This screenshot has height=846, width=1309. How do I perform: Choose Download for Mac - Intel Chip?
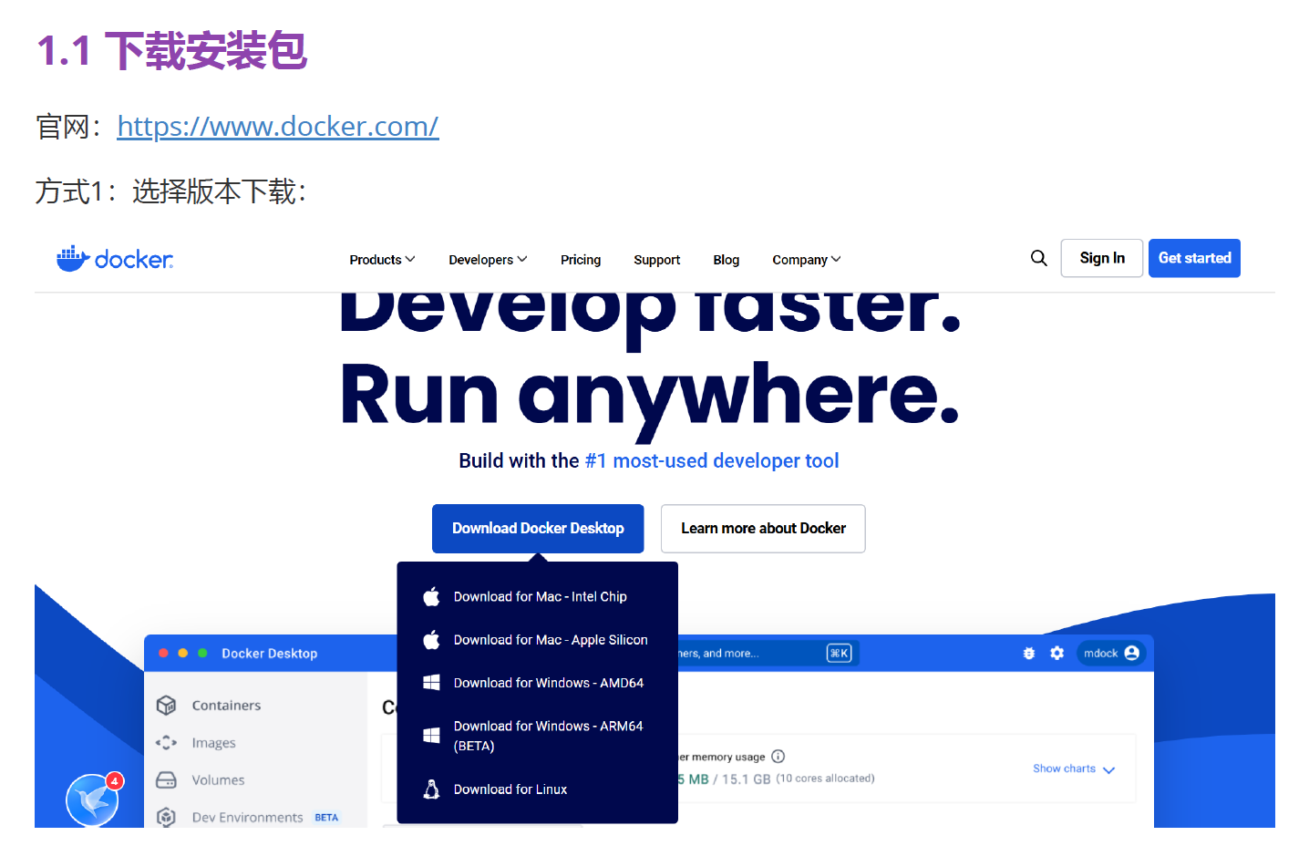click(x=538, y=596)
